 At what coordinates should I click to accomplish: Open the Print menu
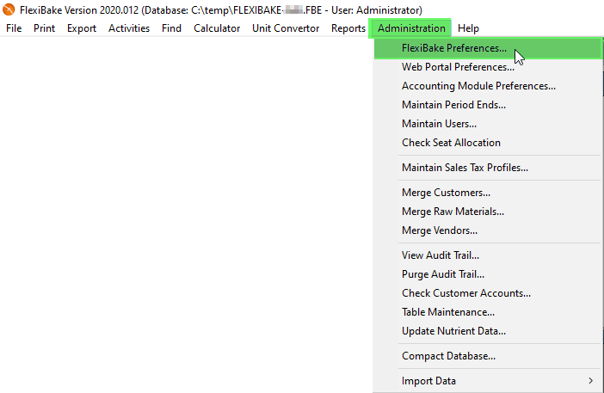pyautogui.click(x=44, y=28)
